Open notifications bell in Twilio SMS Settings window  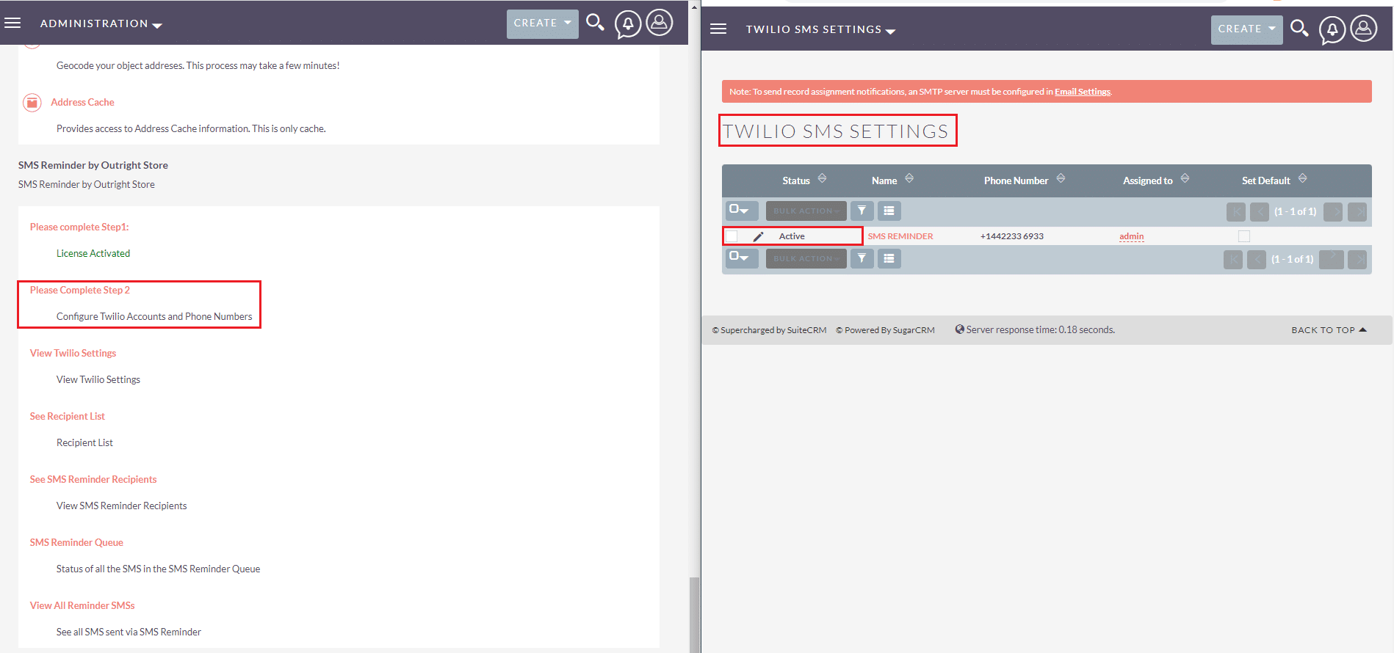tap(1332, 30)
